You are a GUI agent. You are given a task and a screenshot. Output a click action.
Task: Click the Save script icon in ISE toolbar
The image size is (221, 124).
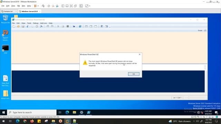click(23, 26)
